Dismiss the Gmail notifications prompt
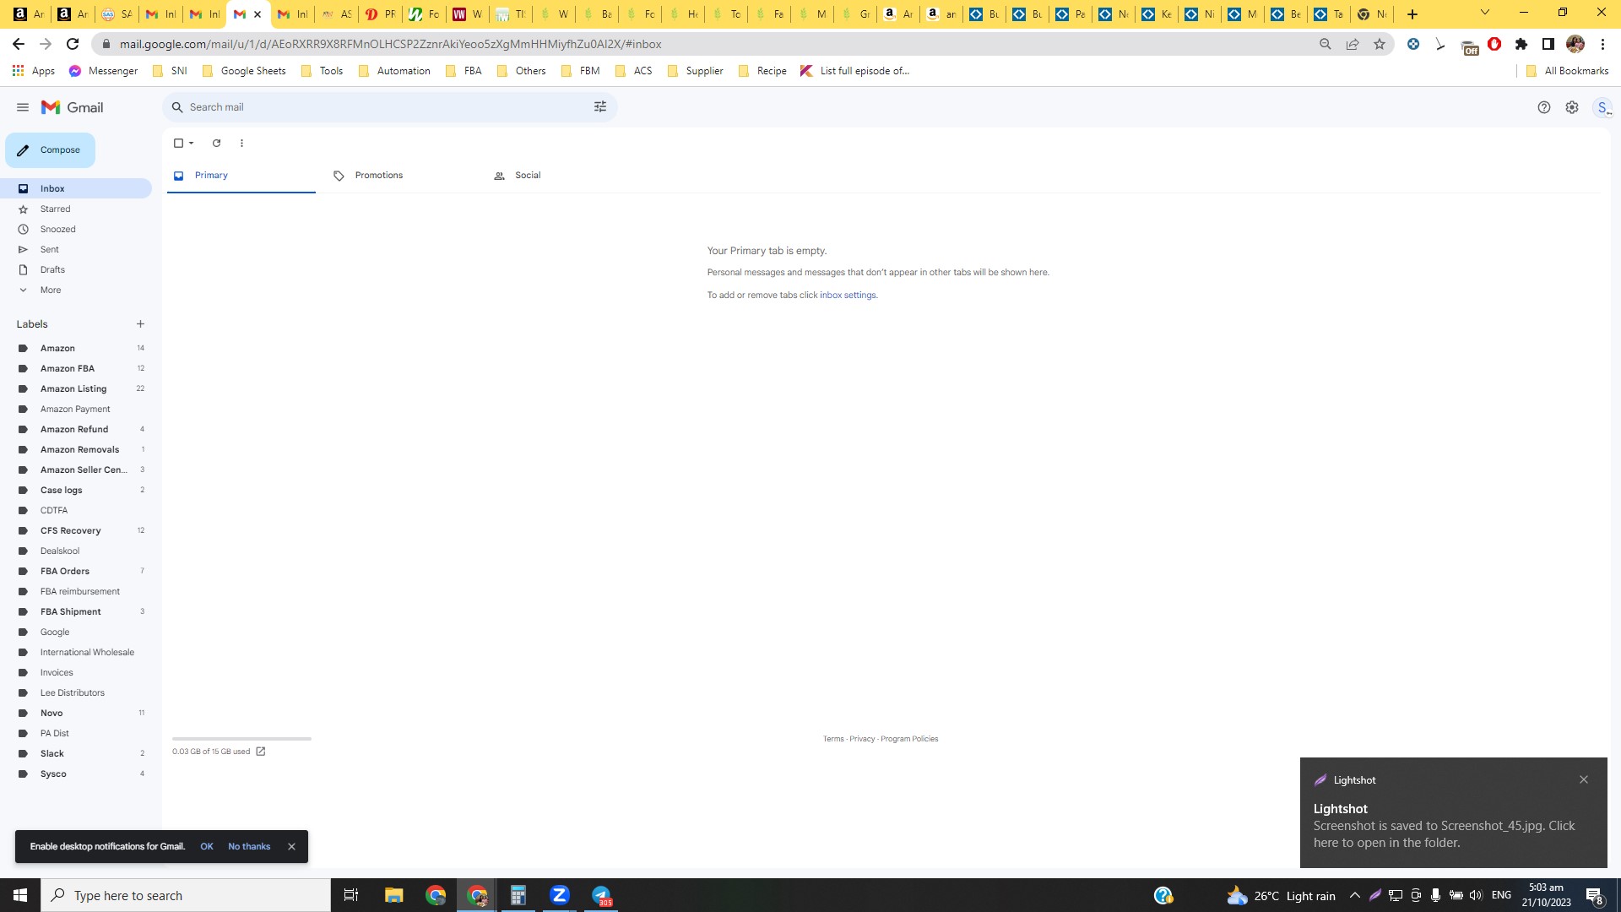This screenshot has height=912, width=1621. point(291,847)
